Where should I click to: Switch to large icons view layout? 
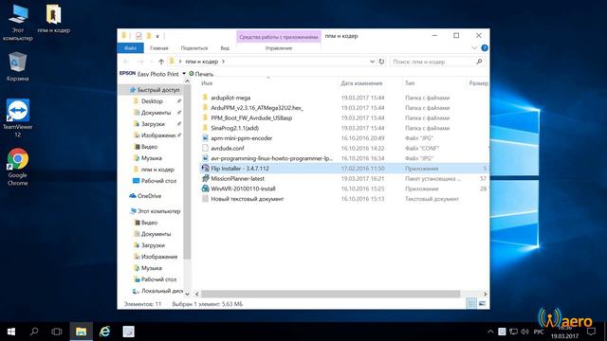(x=482, y=304)
